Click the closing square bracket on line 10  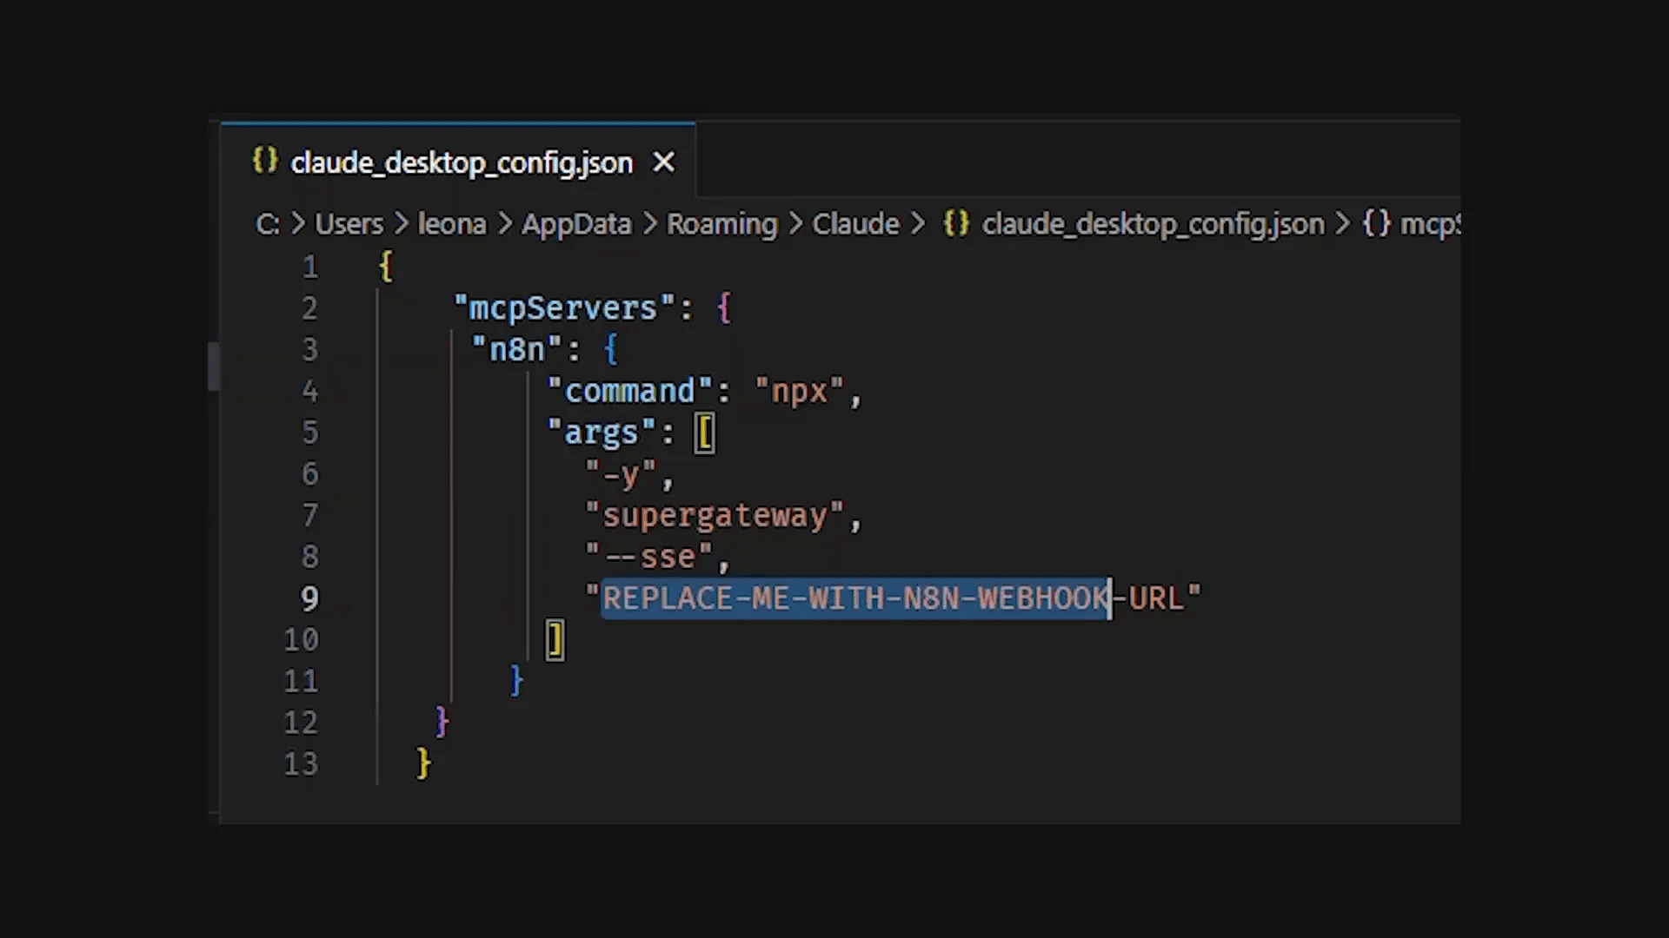point(555,640)
